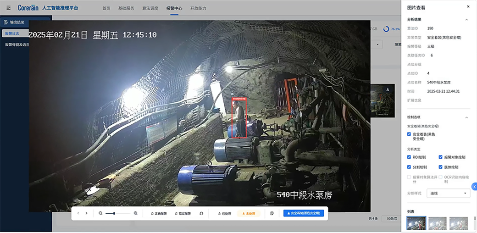Mark alarm as 正确报警
477x233 pixels.
pyautogui.click(x=159, y=213)
